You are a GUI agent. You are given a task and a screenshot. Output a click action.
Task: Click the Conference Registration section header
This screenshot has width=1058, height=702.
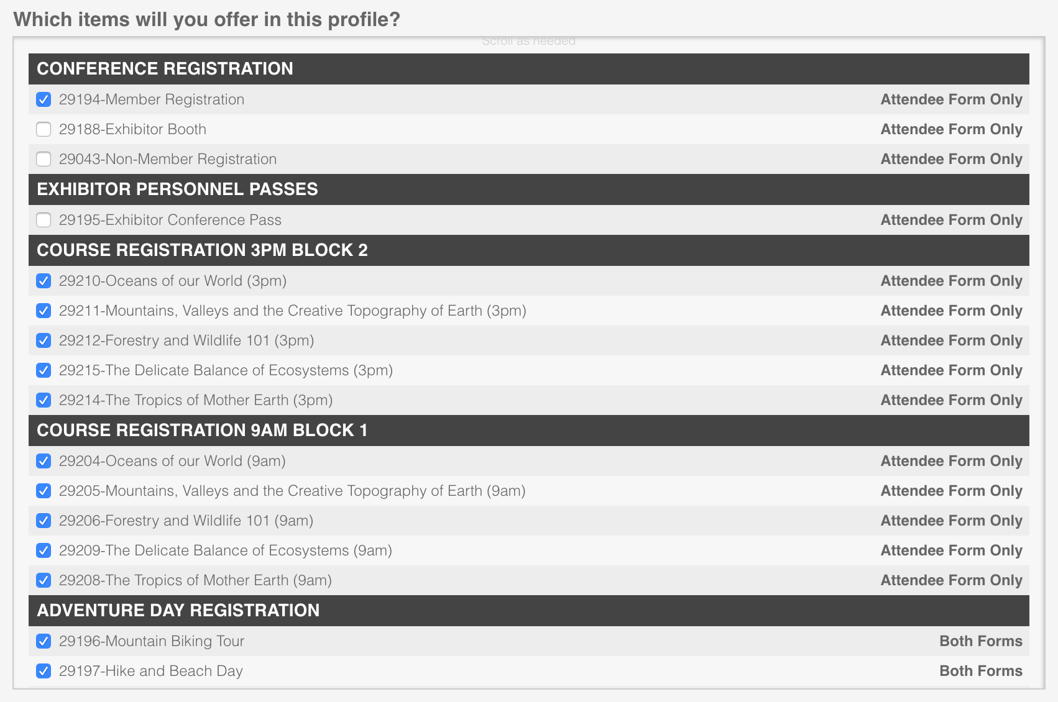click(529, 69)
